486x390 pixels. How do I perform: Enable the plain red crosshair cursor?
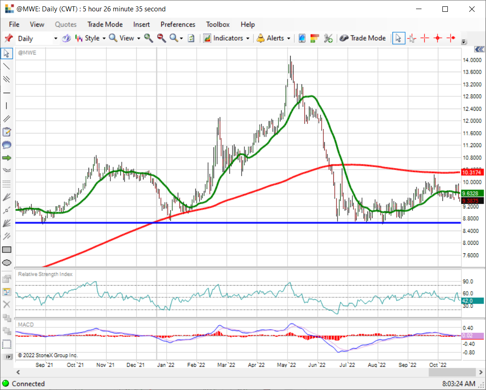pyautogui.click(x=425, y=38)
